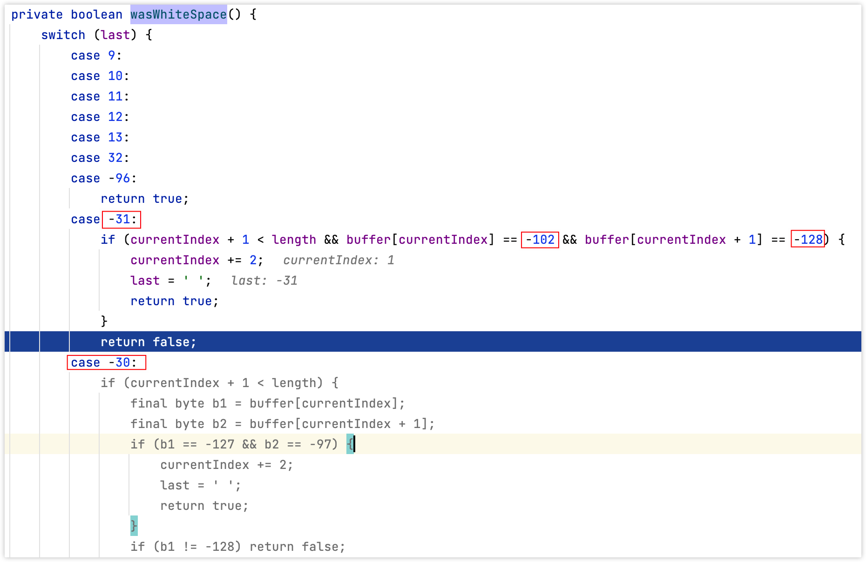Click the inline debug value last: -31
This screenshot has width=866, height=562.
click(x=264, y=281)
